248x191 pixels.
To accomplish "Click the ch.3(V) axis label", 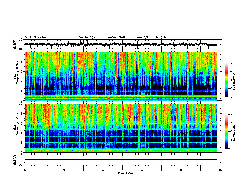I will coord(15,160).
